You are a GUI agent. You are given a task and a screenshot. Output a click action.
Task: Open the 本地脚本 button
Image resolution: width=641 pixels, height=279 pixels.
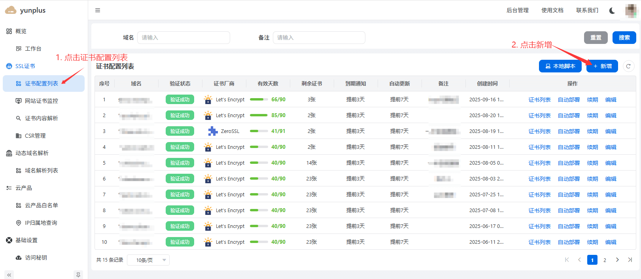coord(560,66)
